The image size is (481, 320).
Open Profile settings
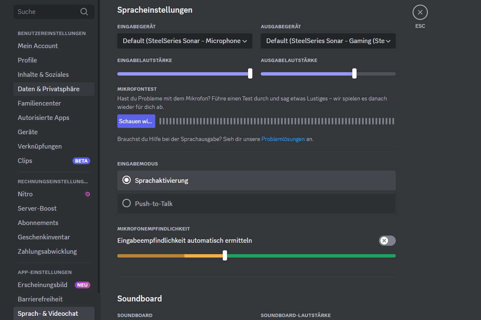click(54, 60)
